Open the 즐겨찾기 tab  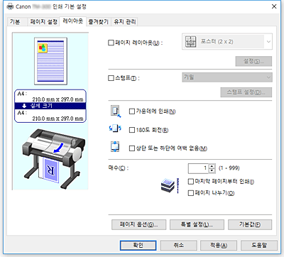click(x=98, y=22)
